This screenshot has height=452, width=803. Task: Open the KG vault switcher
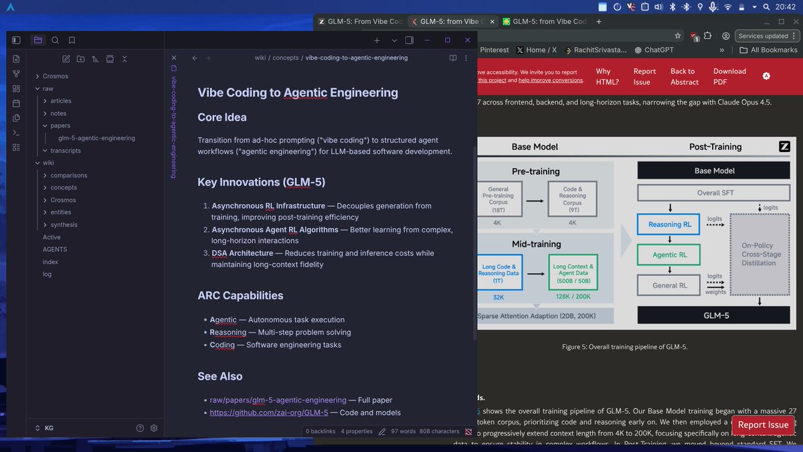pyautogui.click(x=44, y=428)
